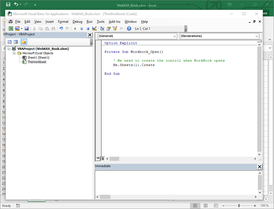Screen dimensions: 274x209
Task: Restore the inner code window
Action: [x=254, y=22]
